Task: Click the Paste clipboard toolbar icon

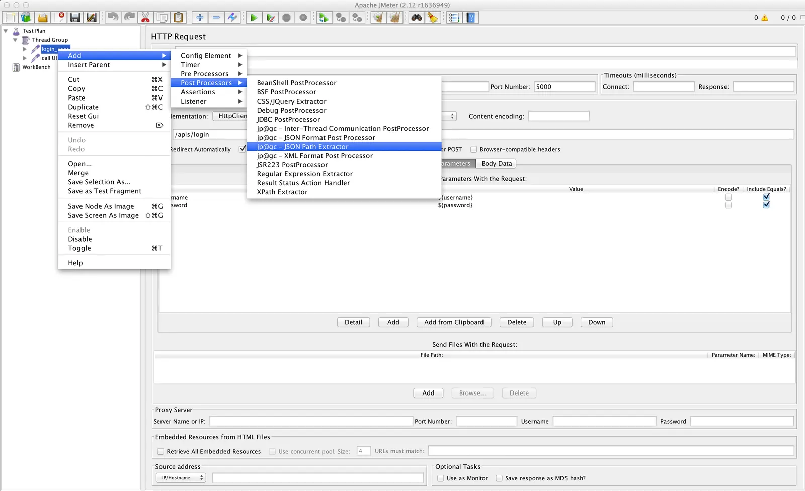Action: click(x=178, y=18)
